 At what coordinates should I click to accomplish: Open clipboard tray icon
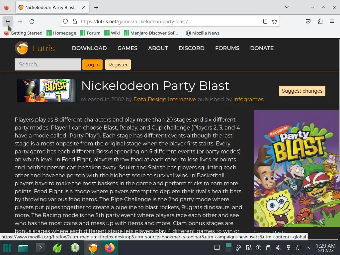click(268, 248)
